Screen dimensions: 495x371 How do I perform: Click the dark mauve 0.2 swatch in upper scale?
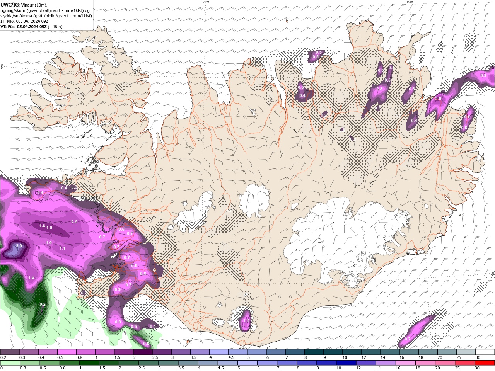click(10, 352)
